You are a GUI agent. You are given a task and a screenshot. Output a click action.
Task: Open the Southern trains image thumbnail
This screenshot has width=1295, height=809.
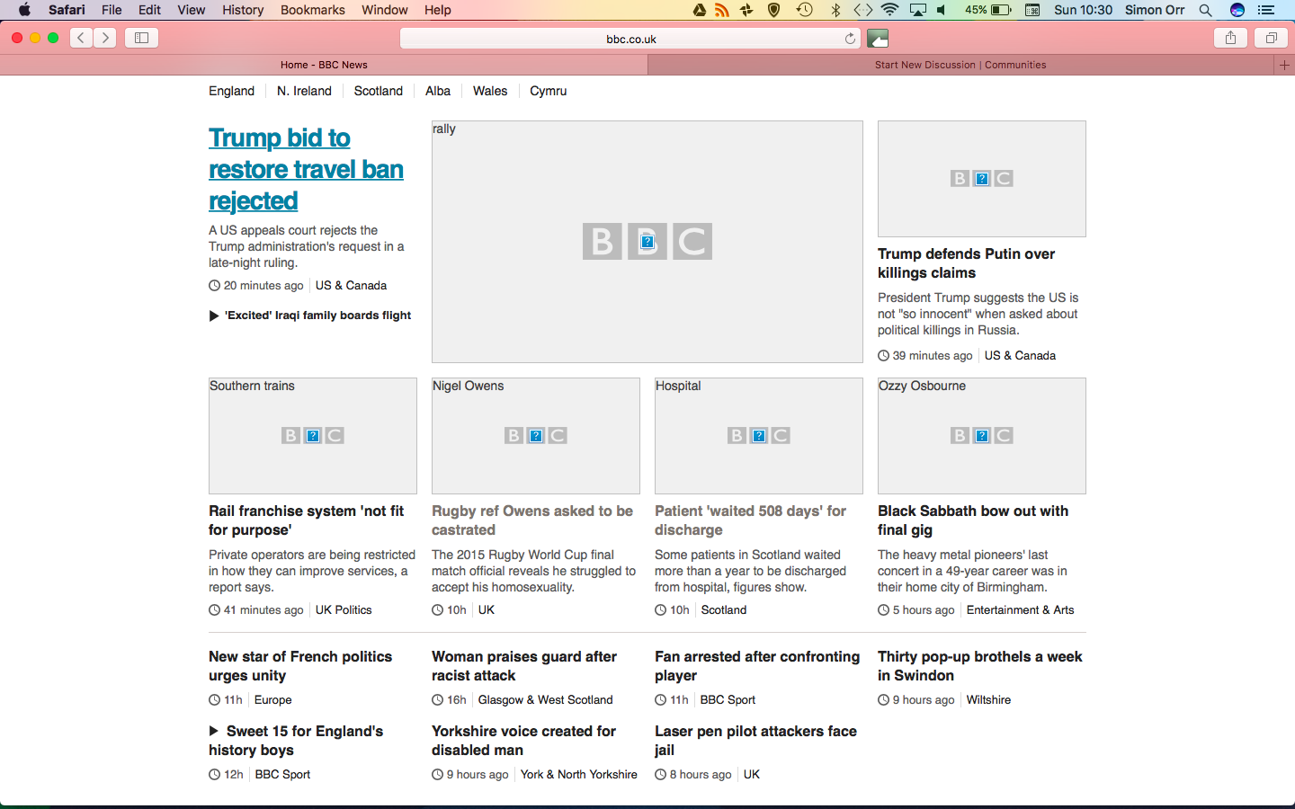tap(313, 436)
